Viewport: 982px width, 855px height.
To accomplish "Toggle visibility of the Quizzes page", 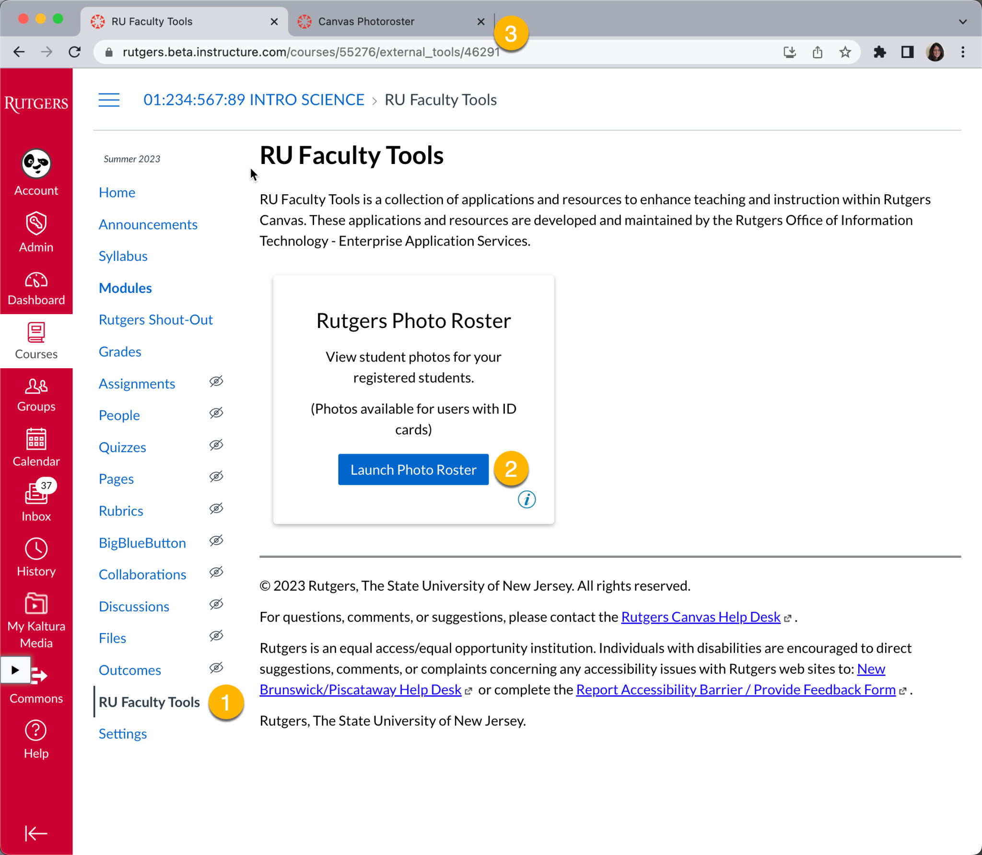I will (216, 445).
